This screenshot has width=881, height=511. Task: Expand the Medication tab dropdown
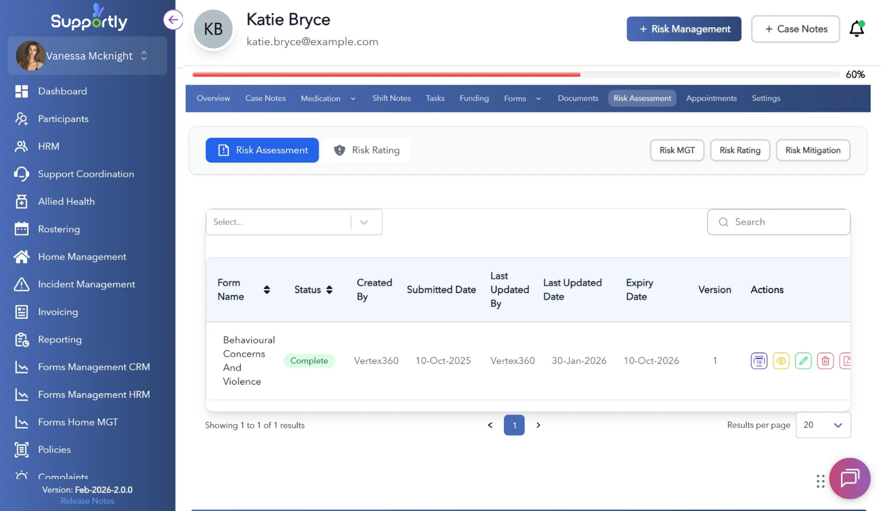click(353, 99)
